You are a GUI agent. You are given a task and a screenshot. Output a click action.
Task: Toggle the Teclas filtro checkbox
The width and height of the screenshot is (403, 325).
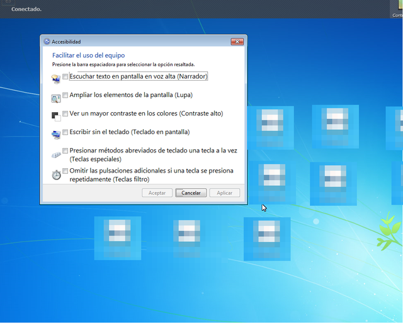tap(65, 171)
